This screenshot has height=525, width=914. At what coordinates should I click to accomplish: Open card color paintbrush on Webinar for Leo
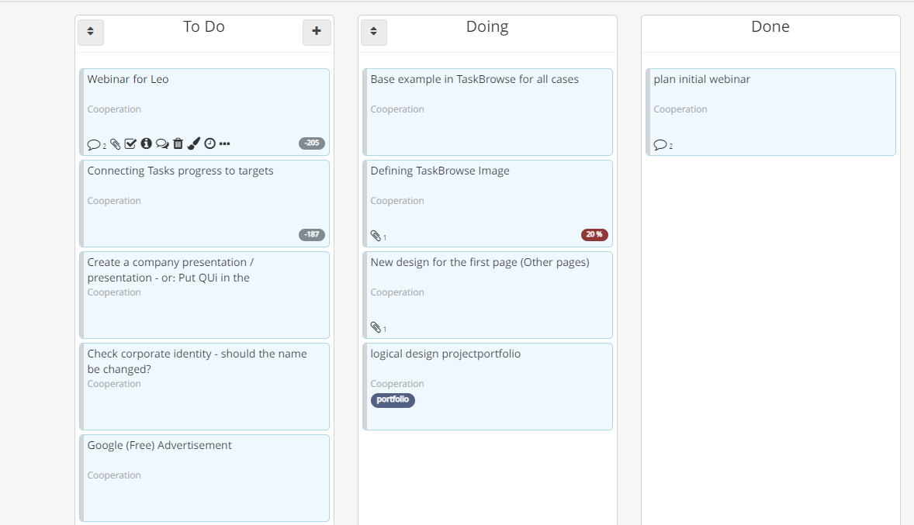click(x=193, y=143)
